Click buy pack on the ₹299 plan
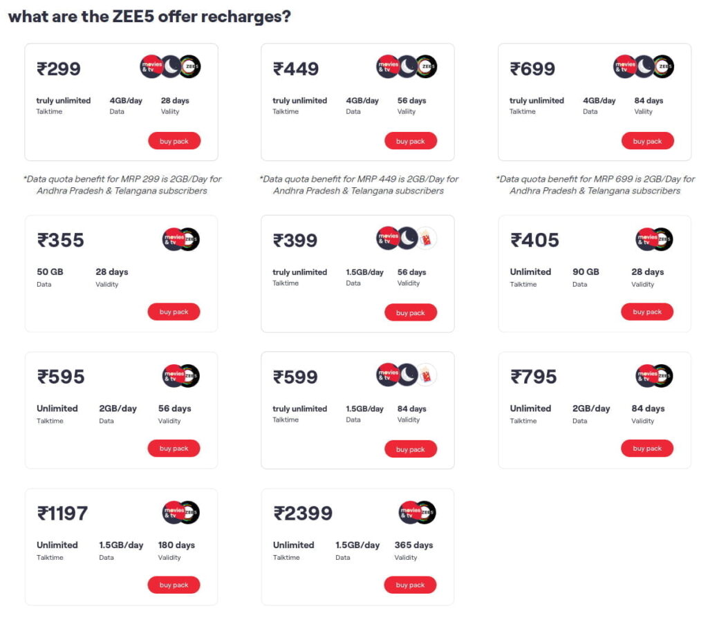Screen dimensions: 708x631 (x=174, y=141)
